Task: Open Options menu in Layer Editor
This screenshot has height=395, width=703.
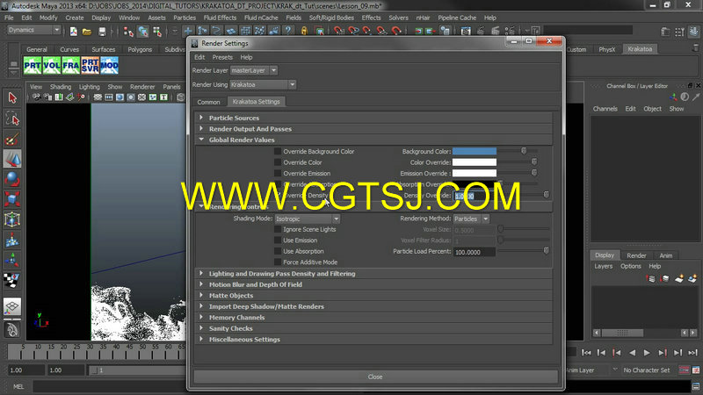Action: click(631, 266)
